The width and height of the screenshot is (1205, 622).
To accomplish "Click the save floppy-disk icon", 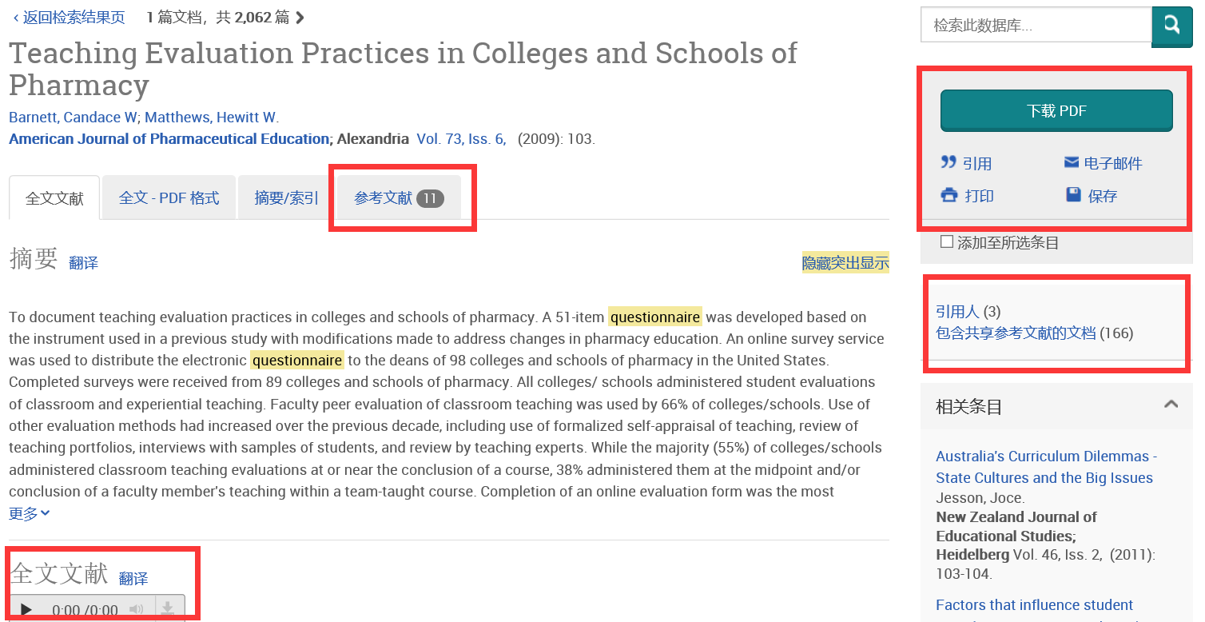I will pyautogui.click(x=1073, y=195).
